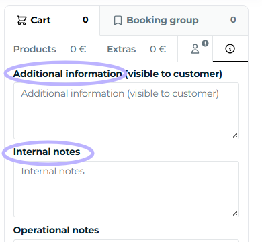Focus the Additional information text area

[126, 111]
